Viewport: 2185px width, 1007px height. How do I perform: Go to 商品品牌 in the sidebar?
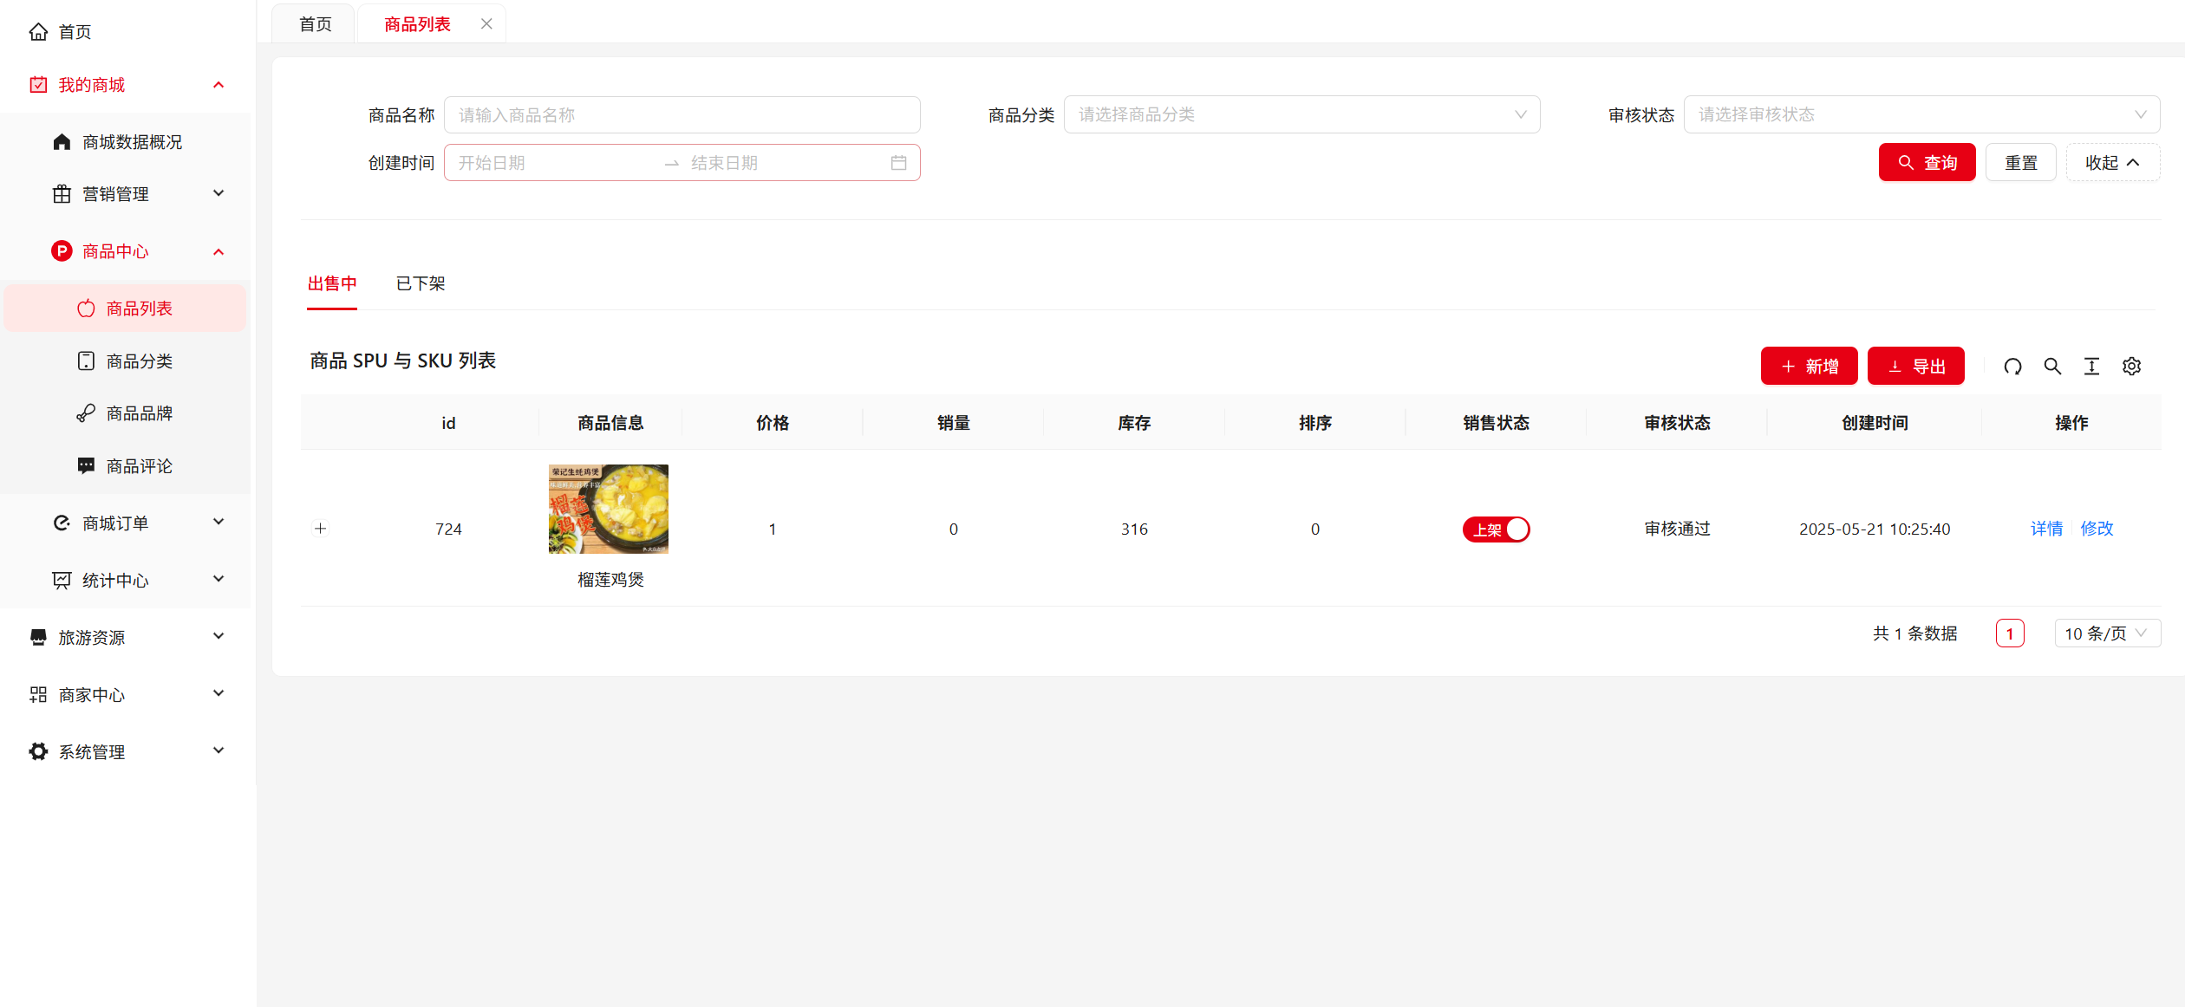pyautogui.click(x=139, y=413)
